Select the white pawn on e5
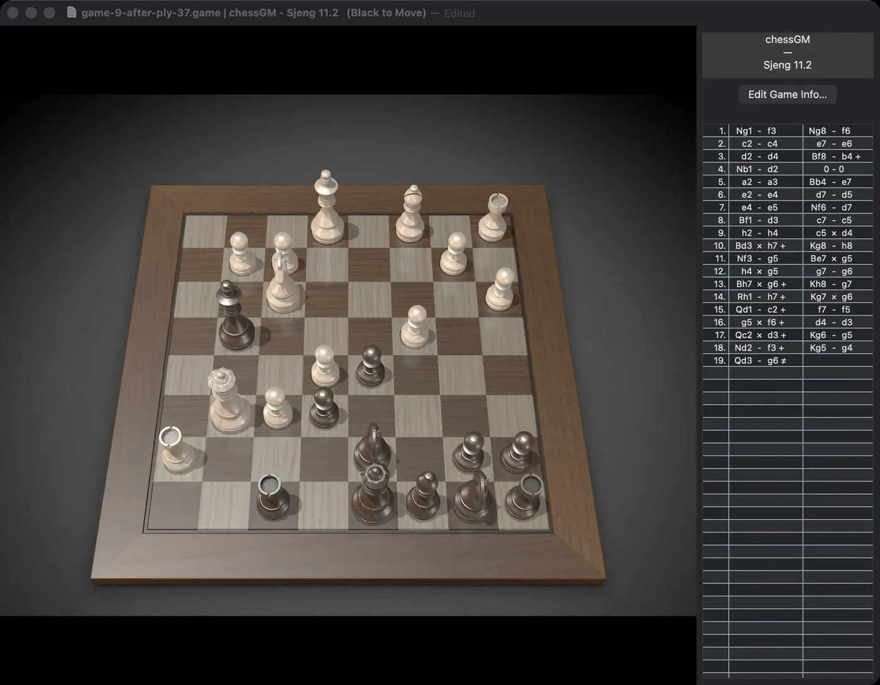Screen dimensions: 880x685 coord(325,366)
